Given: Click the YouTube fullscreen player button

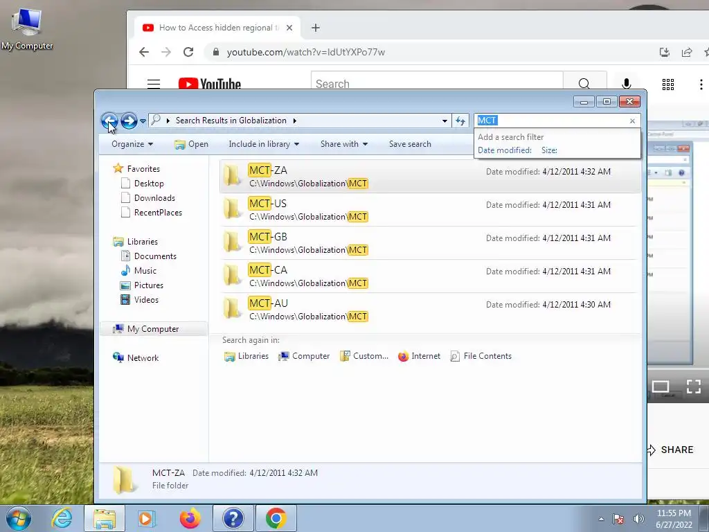Looking at the screenshot, I should (x=693, y=387).
